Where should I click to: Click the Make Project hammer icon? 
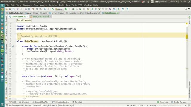53,9
